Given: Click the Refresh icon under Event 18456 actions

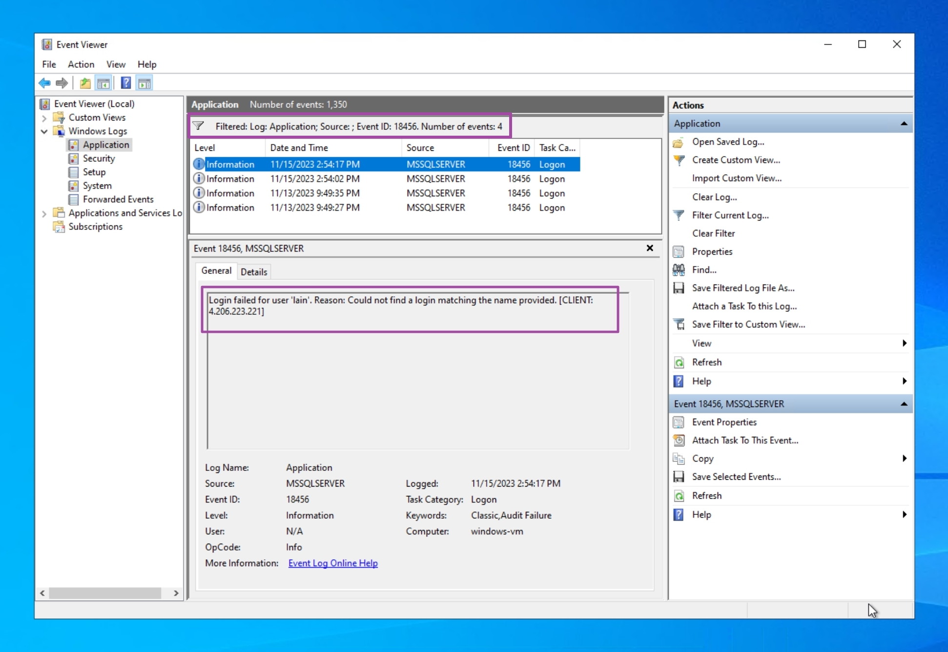Looking at the screenshot, I should (679, 496).
